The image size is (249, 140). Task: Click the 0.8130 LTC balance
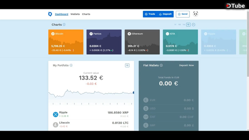[120, 123]
